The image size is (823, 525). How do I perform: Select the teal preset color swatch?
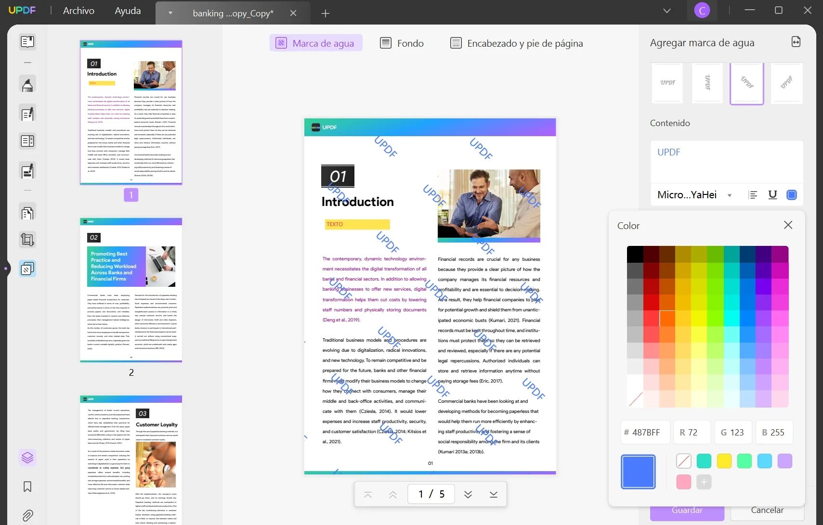[704, 461]
